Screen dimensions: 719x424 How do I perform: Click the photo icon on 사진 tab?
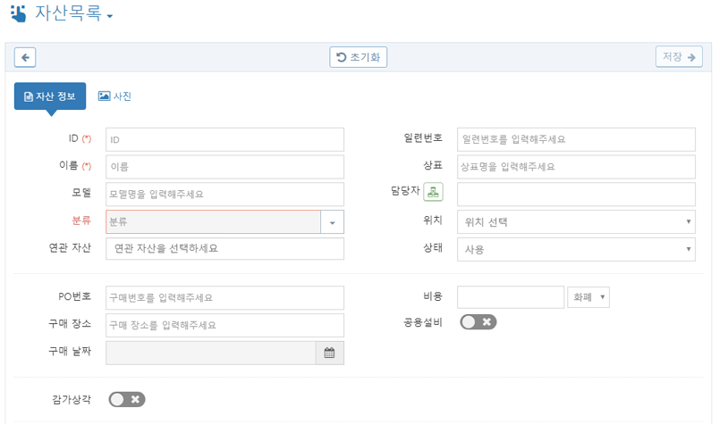[104, 96]
